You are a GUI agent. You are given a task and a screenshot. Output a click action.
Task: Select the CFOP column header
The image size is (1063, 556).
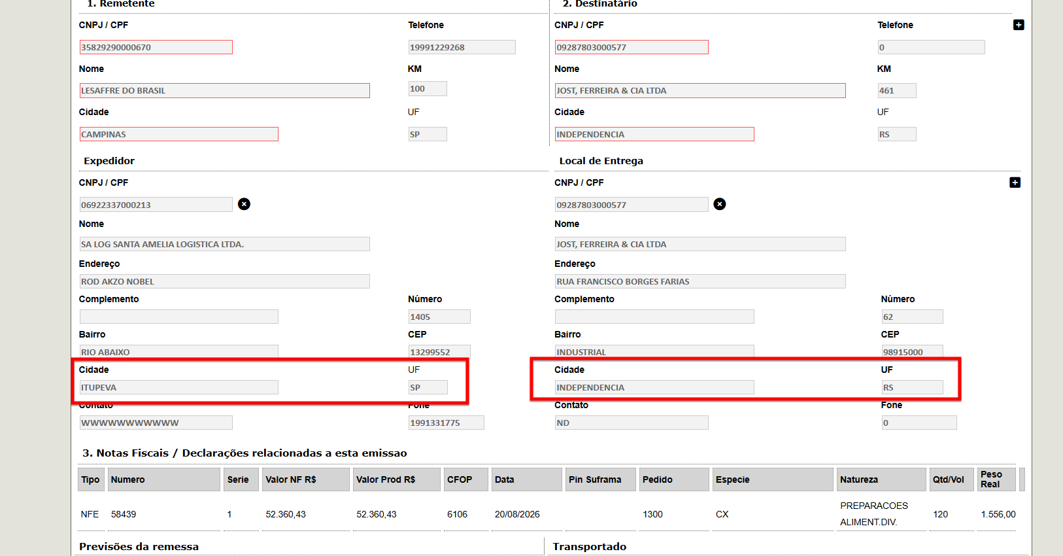[466, 479]
